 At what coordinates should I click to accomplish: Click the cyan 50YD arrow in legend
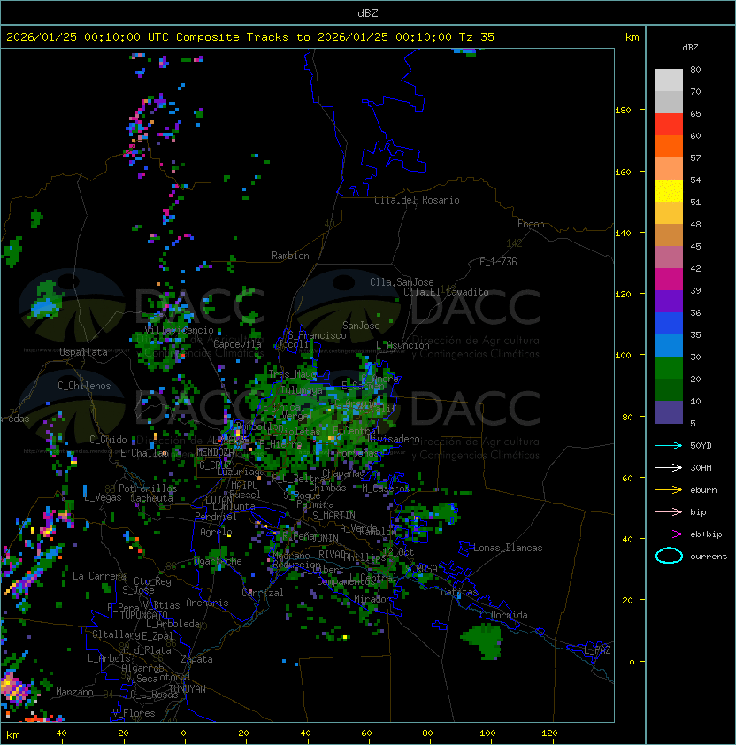(669, 446)
